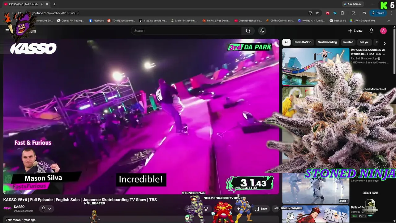Viewport: 396px width, 223px height.
Task: Open the IMPOSSIBLE COURSES video title link
Action: coord(368,52)
